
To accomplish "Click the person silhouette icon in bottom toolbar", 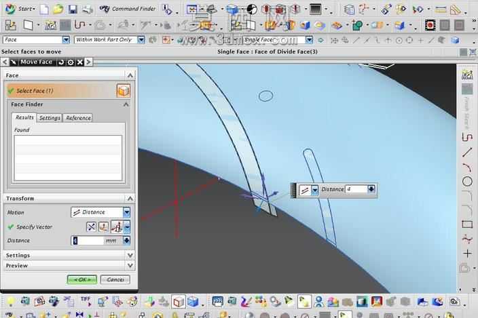I will [x=319, y=302].
